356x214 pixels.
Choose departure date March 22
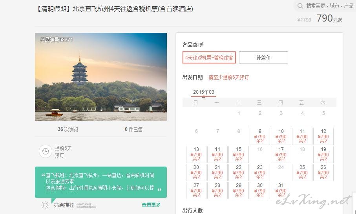239,172
